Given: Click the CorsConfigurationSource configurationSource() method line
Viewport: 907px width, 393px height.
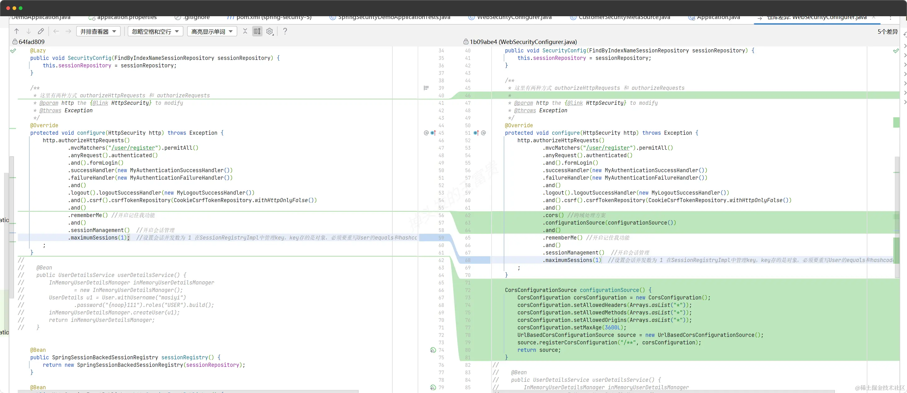Looking at the screenshot, I should (578, 290).
